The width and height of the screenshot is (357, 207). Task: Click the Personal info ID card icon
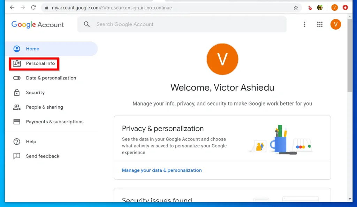click(x=17, y=63)
